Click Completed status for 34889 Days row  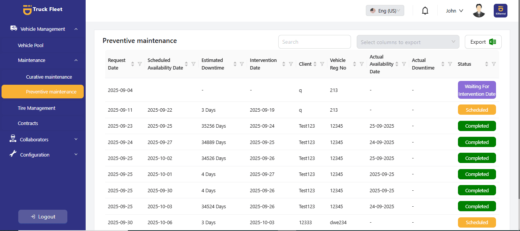click(x=477, y=142)
